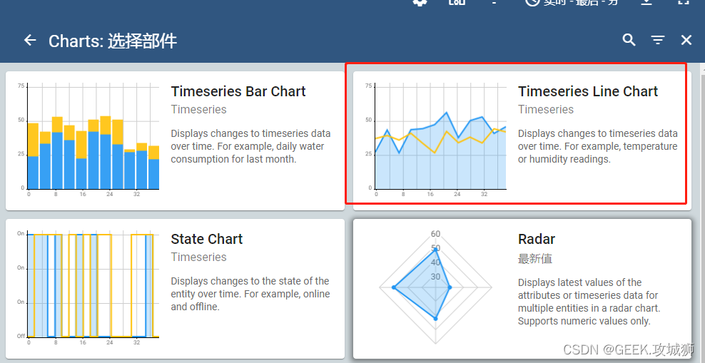
Task: Click the '最新值' subtitle under Radar
Action: tap(535, 258)
